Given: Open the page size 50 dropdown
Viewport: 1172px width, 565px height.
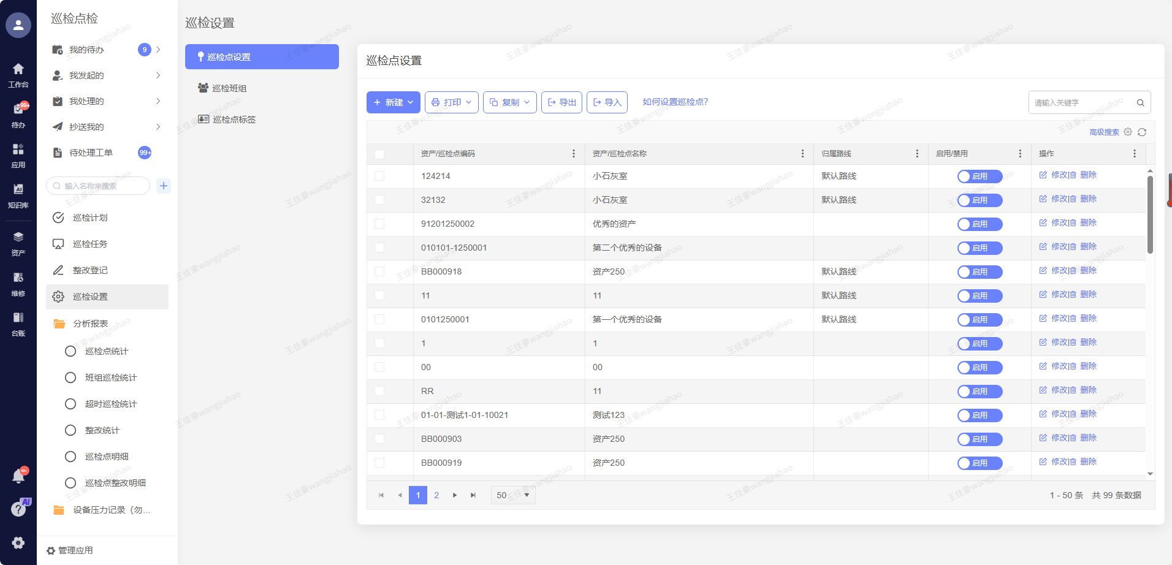Looking at the screenshot, I should pos(513,495).
